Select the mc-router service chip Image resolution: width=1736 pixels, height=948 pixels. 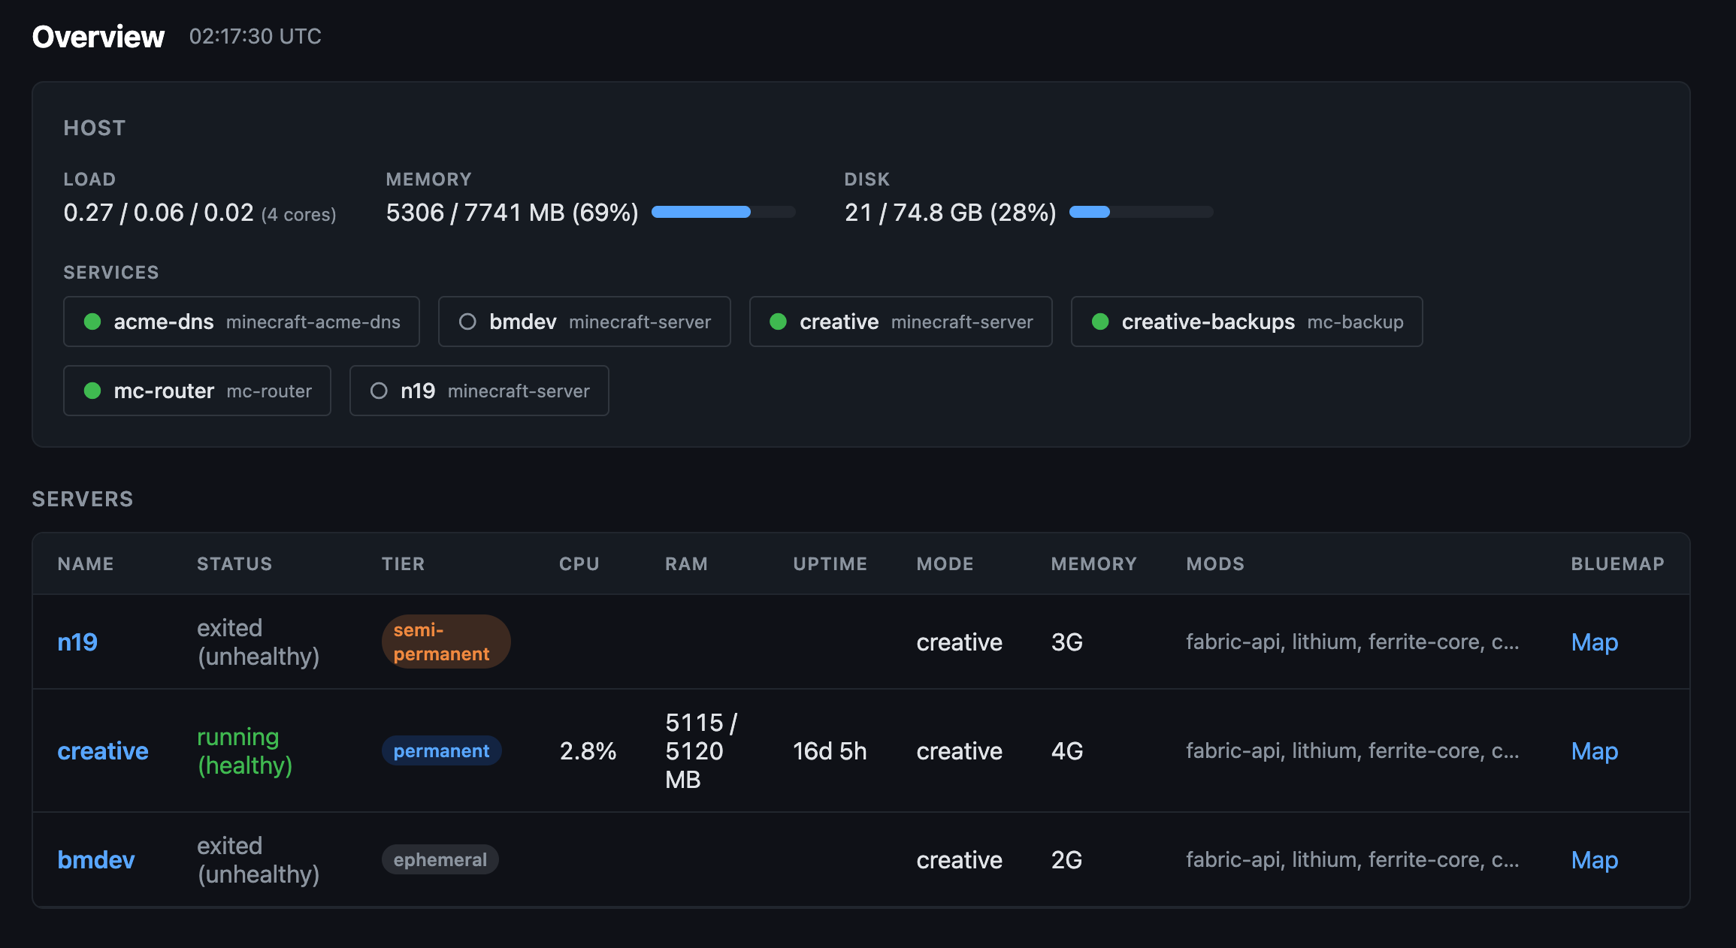pyautogui.click(x=197, y=391)
